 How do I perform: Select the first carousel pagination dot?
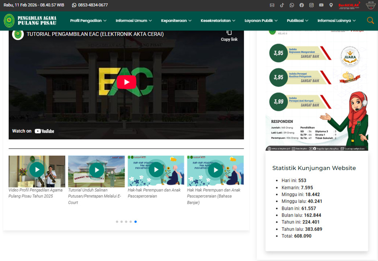click(117, 222)
